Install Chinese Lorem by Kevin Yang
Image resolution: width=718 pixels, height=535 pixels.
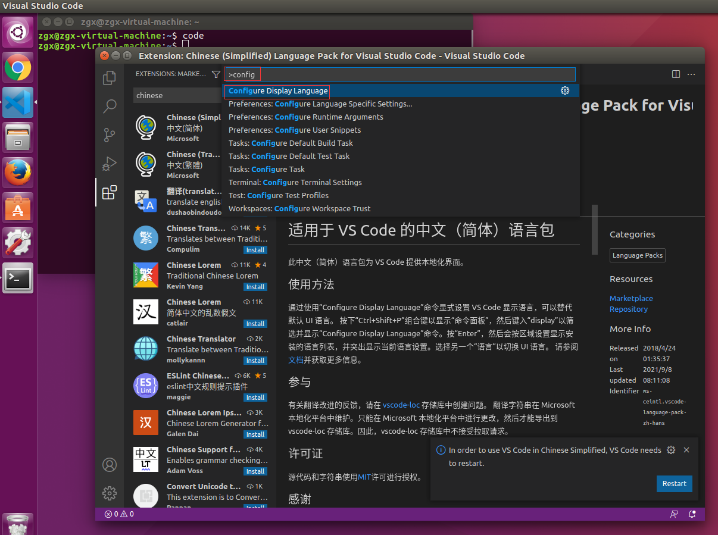click(x=255, y=287)
